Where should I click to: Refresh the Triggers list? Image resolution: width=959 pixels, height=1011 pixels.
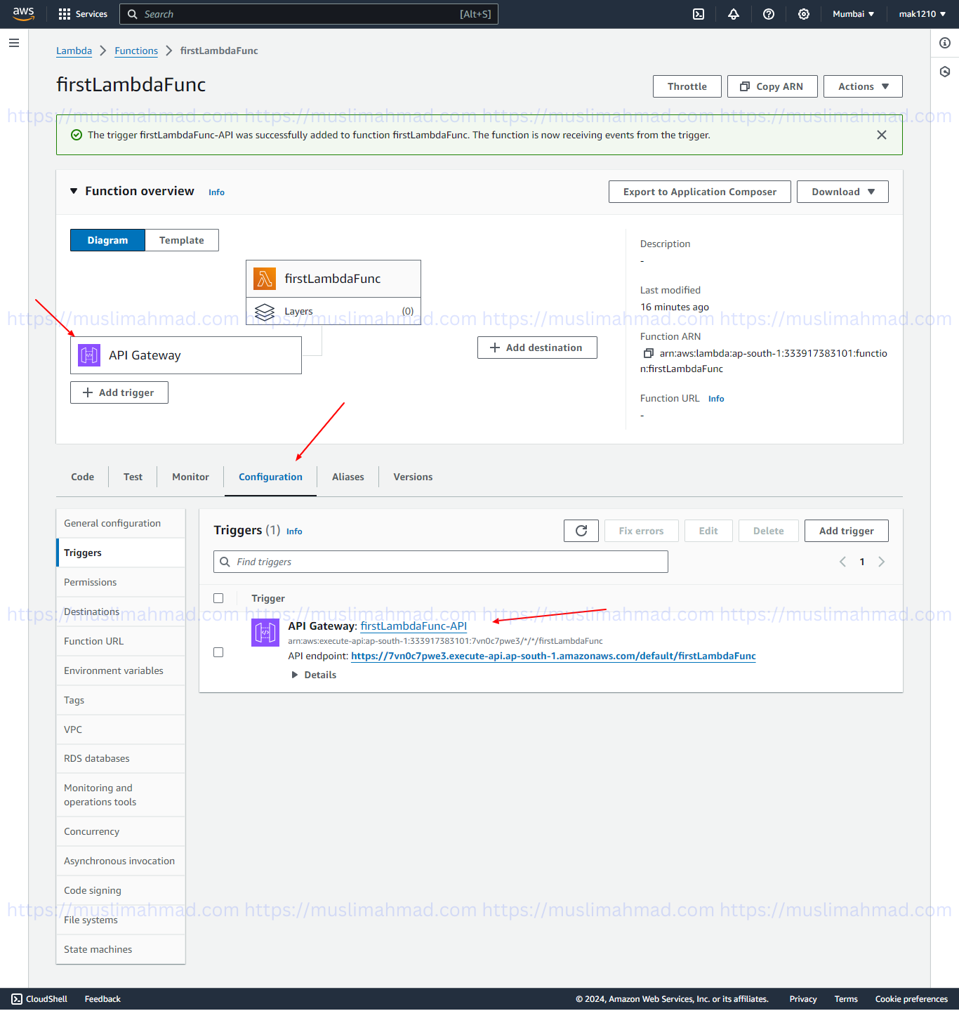tap(581, 531)
